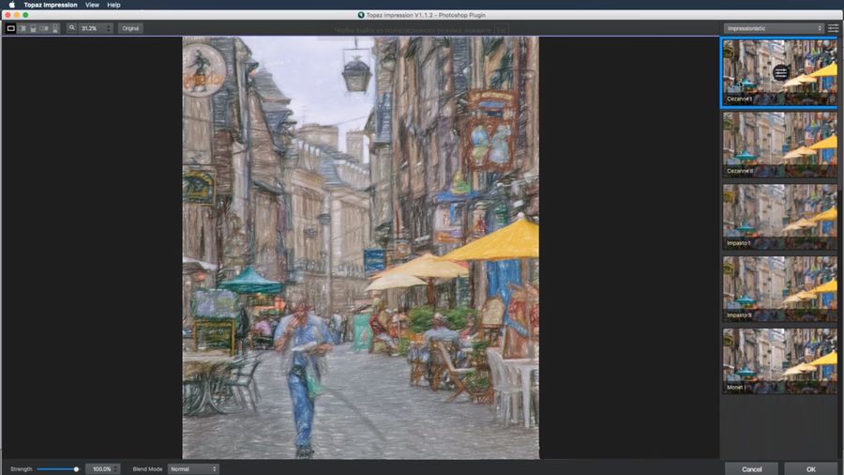The width and height of the screenshot is (844, 475).
Task: Select the Cezanne I preset thumbnail
Action: 780,72
